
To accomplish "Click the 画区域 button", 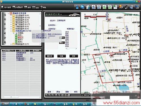I will [x=50, y=56].
